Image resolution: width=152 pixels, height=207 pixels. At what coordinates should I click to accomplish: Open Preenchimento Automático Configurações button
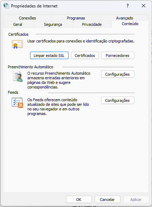tap(118, 74)
